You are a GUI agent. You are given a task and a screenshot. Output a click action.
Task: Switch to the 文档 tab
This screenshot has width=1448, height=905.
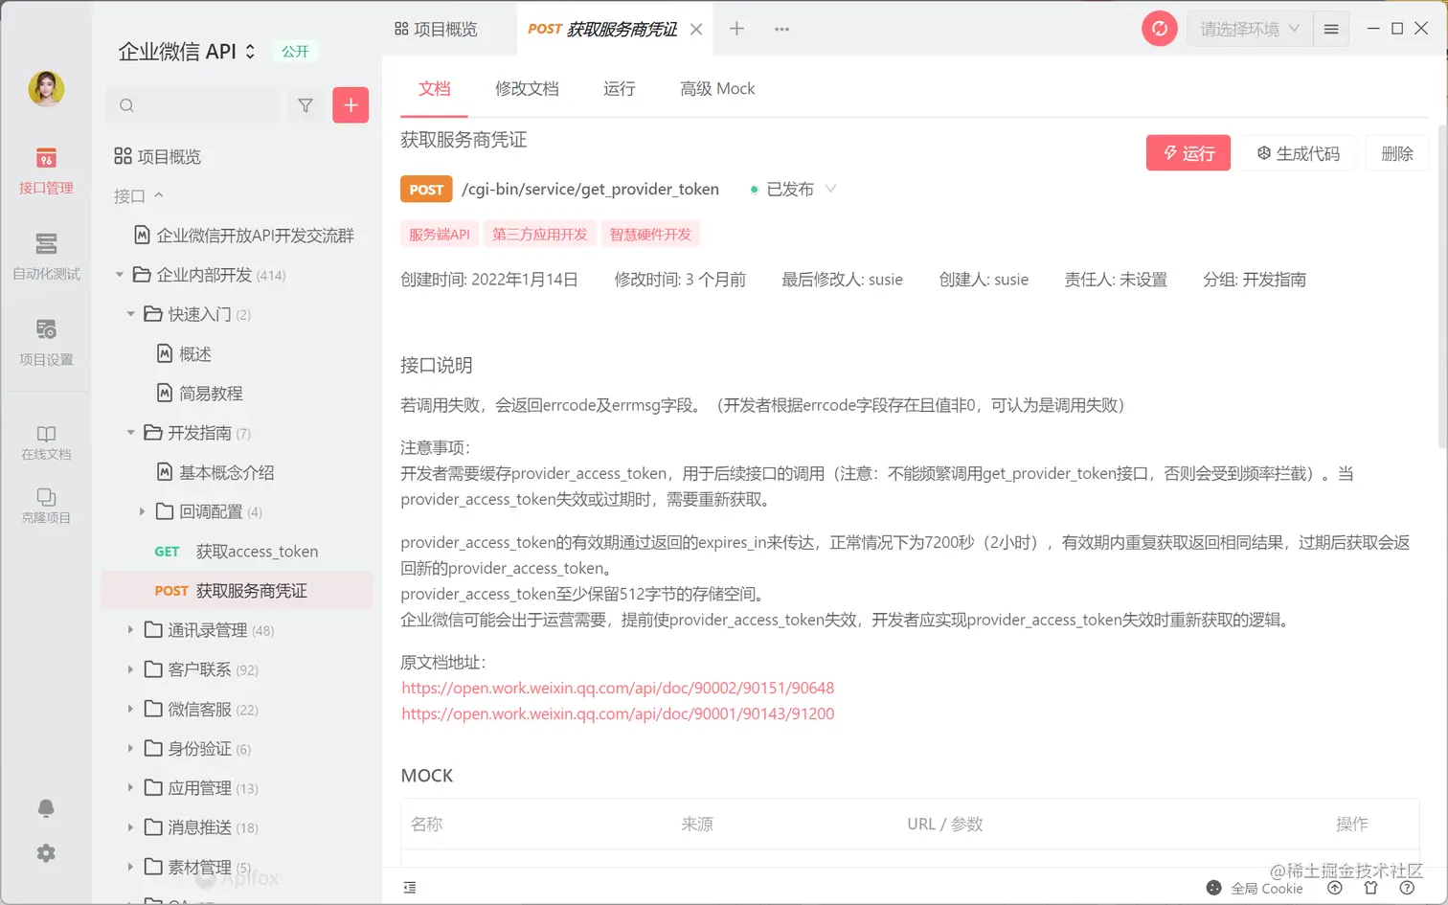(434, 88)
